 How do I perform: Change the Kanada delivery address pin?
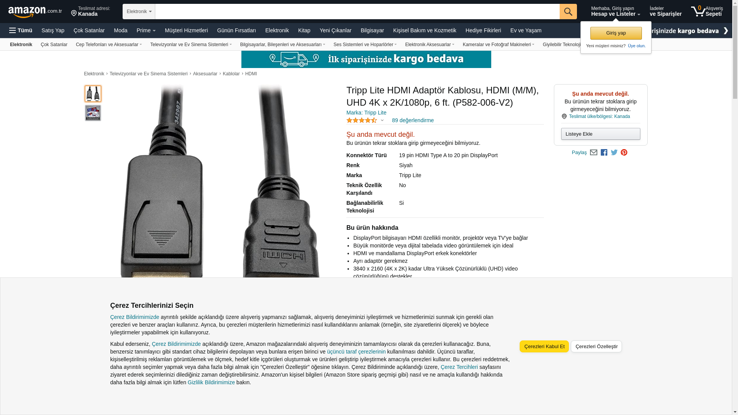(x=91, y=12)
